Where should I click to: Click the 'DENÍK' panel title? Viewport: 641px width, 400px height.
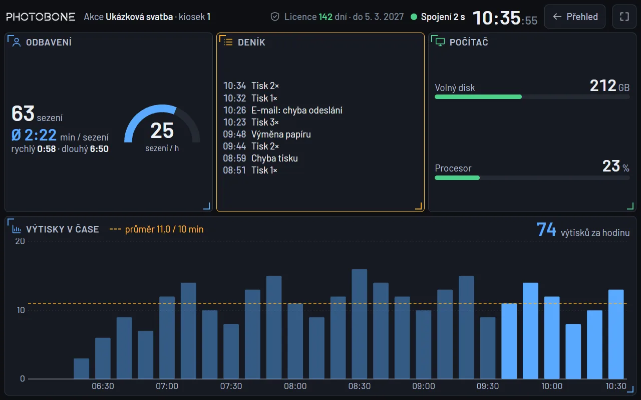click(x=251, y=42)
